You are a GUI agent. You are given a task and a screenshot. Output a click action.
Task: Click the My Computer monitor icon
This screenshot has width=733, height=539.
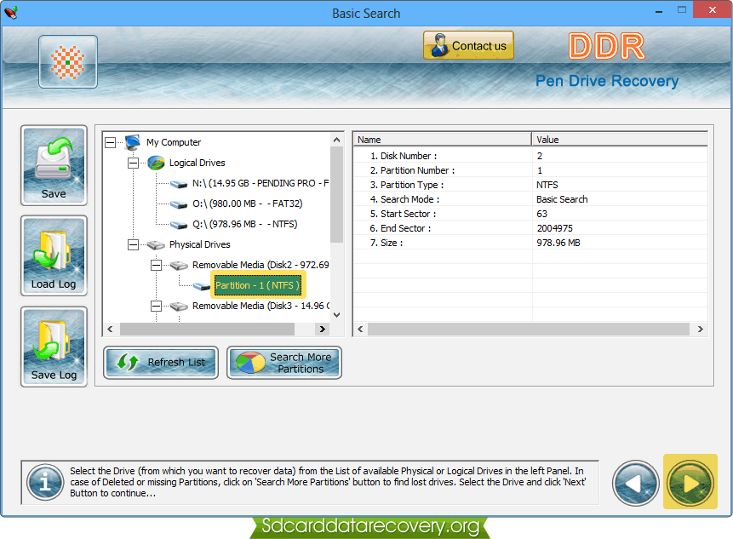pos(133,141)
